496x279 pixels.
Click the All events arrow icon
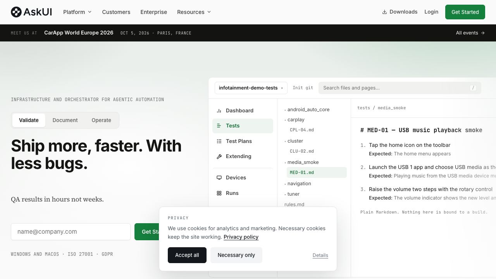pos(483,33)
